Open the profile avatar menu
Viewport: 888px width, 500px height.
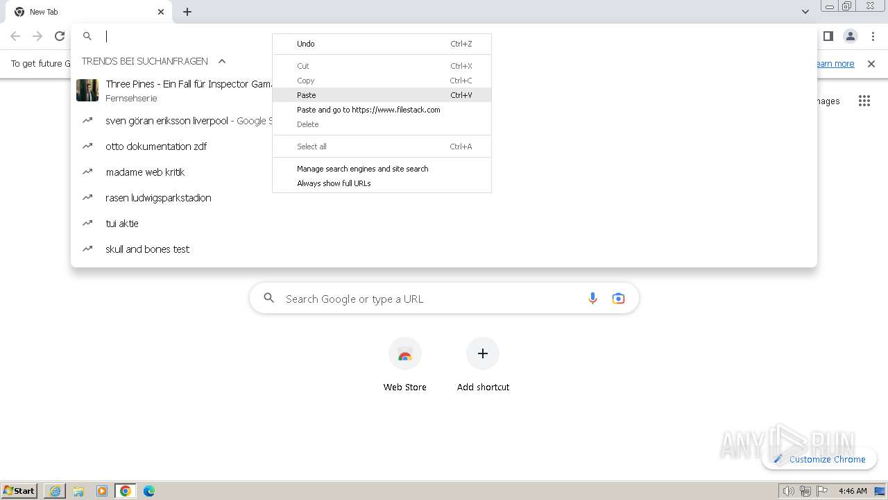click(851, 36)
